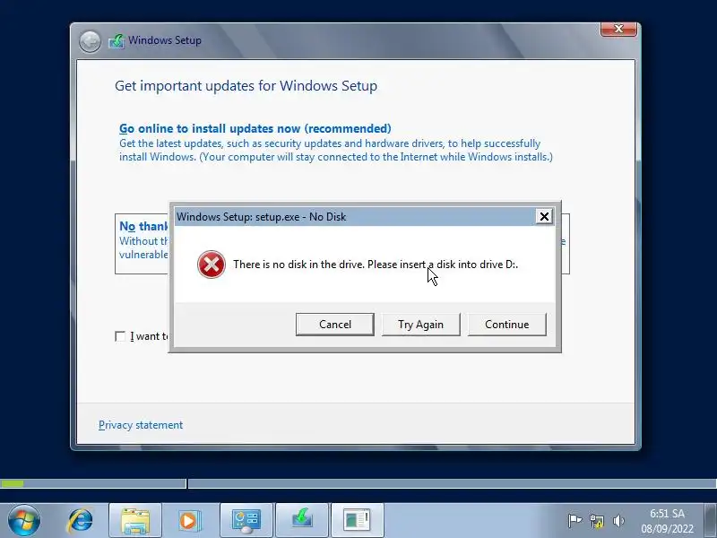Click Continue in the No Disk dialog
The height and width of the screenshot is (538, 717).
tap(506, 325)
